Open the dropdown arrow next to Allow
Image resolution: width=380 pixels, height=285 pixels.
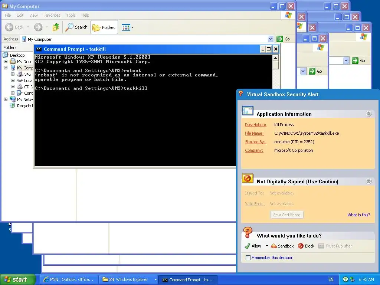(x=267, y=246)
